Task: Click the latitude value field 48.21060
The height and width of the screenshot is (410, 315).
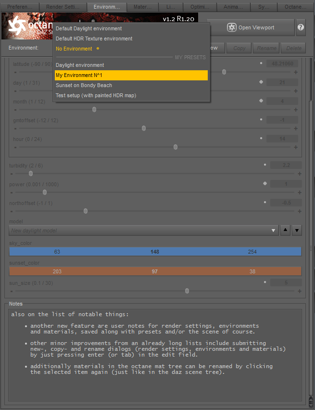Action: click(x=282, y=64)
